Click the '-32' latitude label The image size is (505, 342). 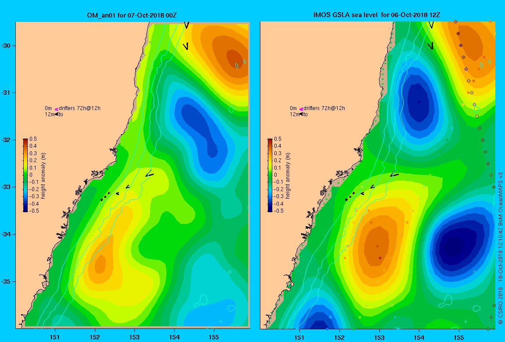point(6,140)
